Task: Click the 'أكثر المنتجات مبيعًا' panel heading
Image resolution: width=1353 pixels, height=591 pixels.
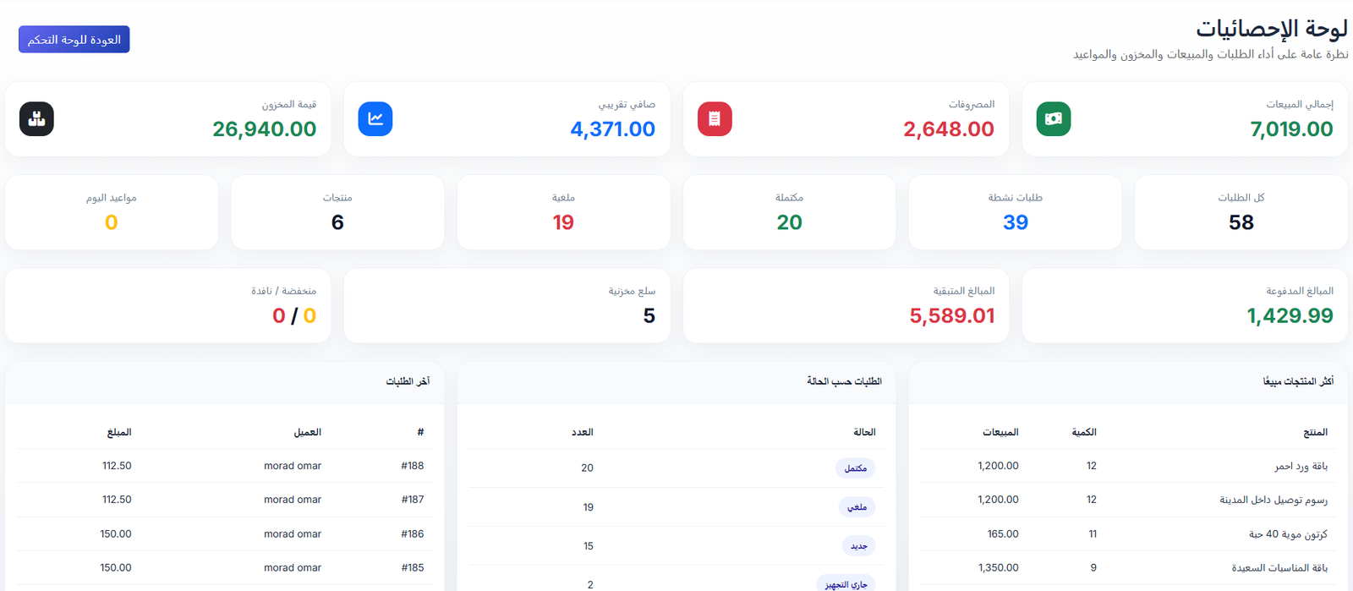Action: point(1299,381)
